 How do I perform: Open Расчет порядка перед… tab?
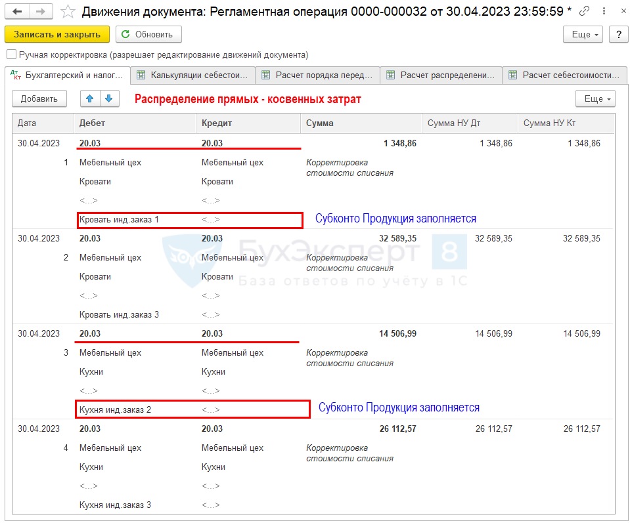(x=318, y=75)
